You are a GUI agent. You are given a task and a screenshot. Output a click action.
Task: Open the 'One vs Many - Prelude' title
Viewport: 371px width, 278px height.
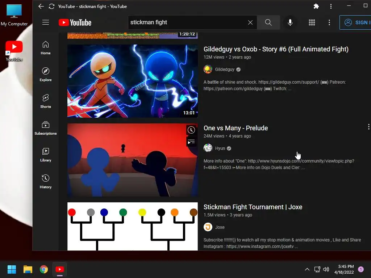click(x=235, y=128)
